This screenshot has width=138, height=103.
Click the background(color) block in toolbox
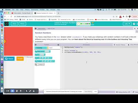[x=43, y=51]
